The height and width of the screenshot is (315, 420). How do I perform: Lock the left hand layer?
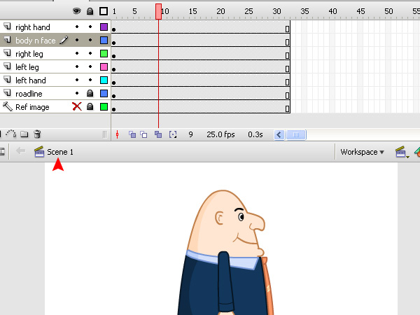(x=90, y=80)
